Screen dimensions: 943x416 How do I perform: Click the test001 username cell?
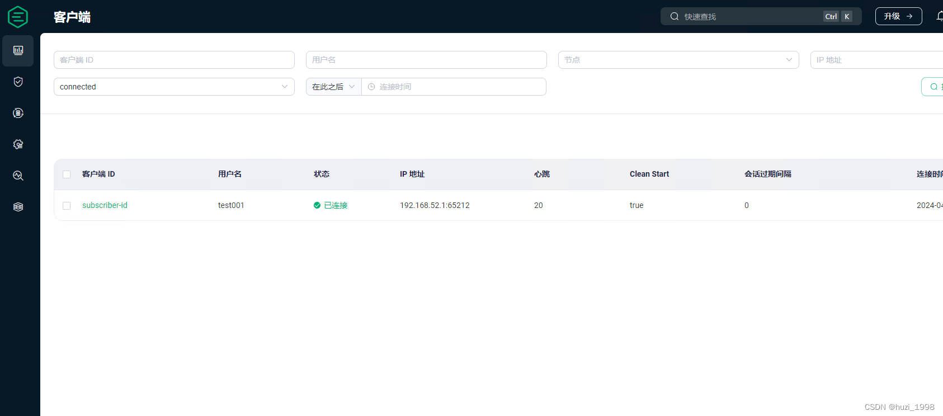(231, 205)
